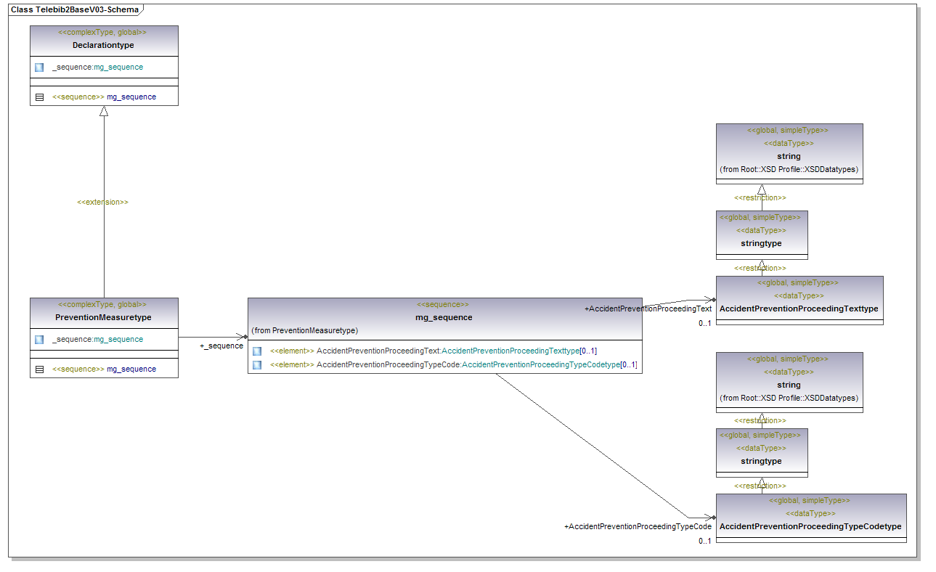Click the attribute icon in Declarationtype class
Image resolution: width=936 pixels, height=572 pixels.
(39, 68)
